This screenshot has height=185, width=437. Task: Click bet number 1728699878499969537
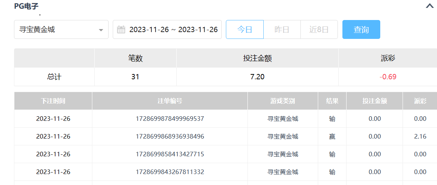pos(170,119)
